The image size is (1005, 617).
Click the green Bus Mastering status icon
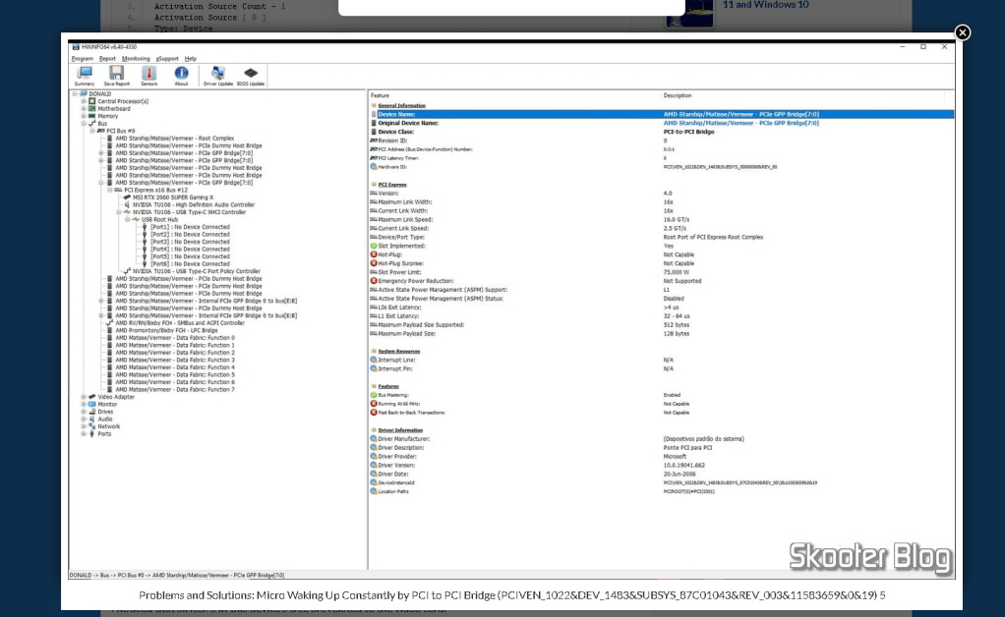(374, 395)
